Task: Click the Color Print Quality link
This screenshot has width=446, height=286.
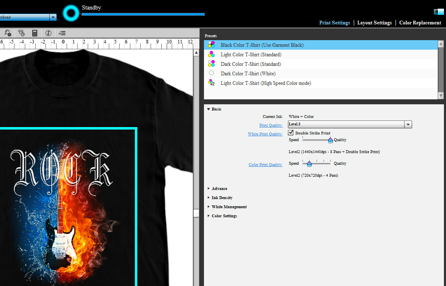Action: (265, 165)
